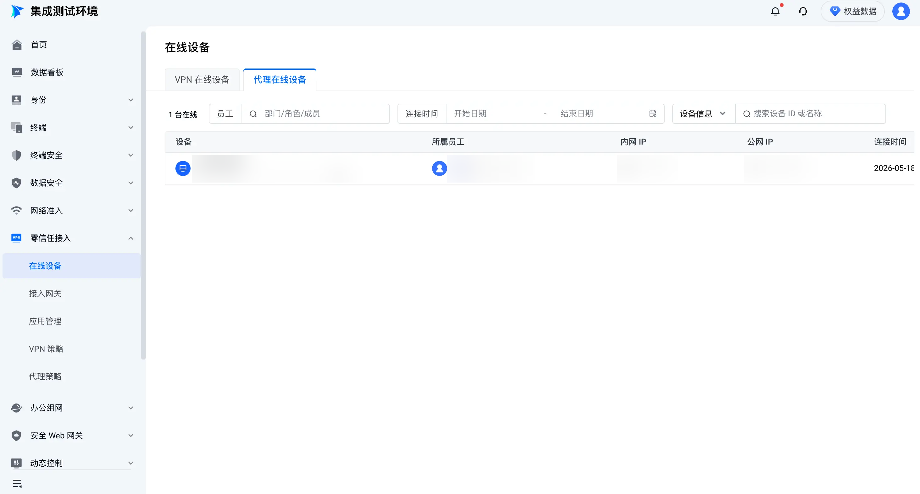The width and height of the screenshot is (920, 494).
Task: Click the 安全 Web 网关 icon
Action: click(x=16, y=436)
